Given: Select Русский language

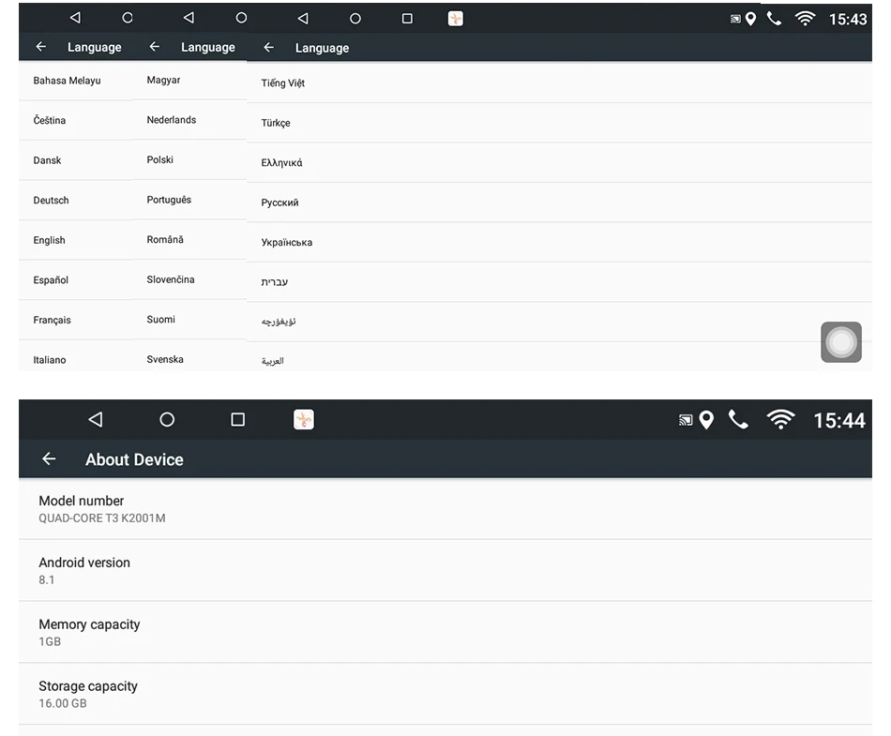Looking at the screenshot, I should pos(559,203).
